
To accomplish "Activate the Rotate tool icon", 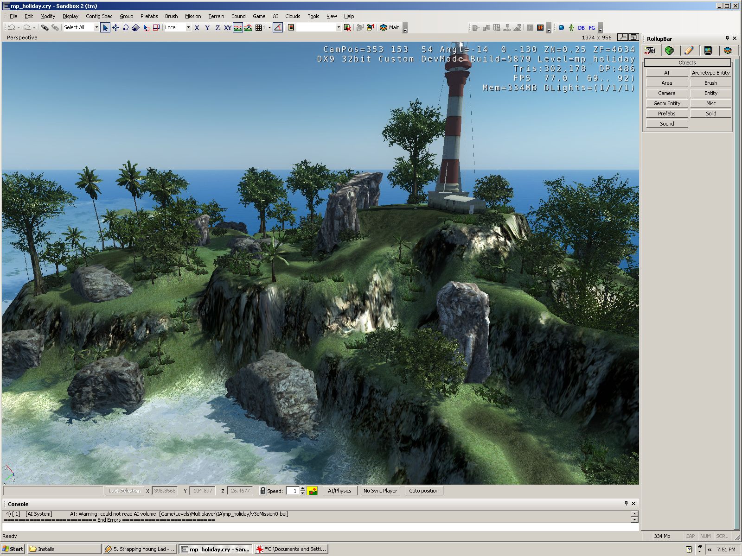I will 126,27.
